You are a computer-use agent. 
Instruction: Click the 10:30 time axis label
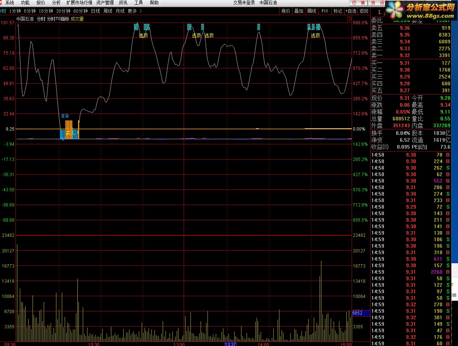tap(94, 344)
